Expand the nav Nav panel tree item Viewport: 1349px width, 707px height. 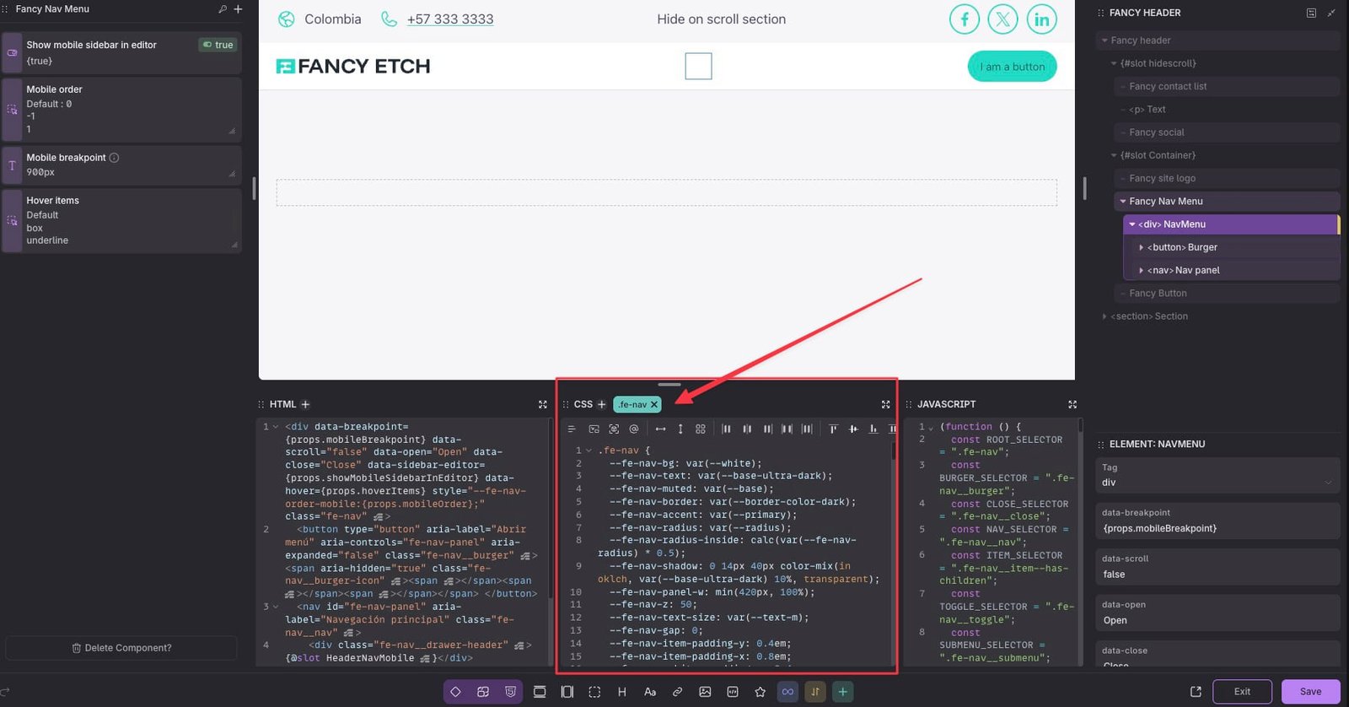(x=1142, y=271)
